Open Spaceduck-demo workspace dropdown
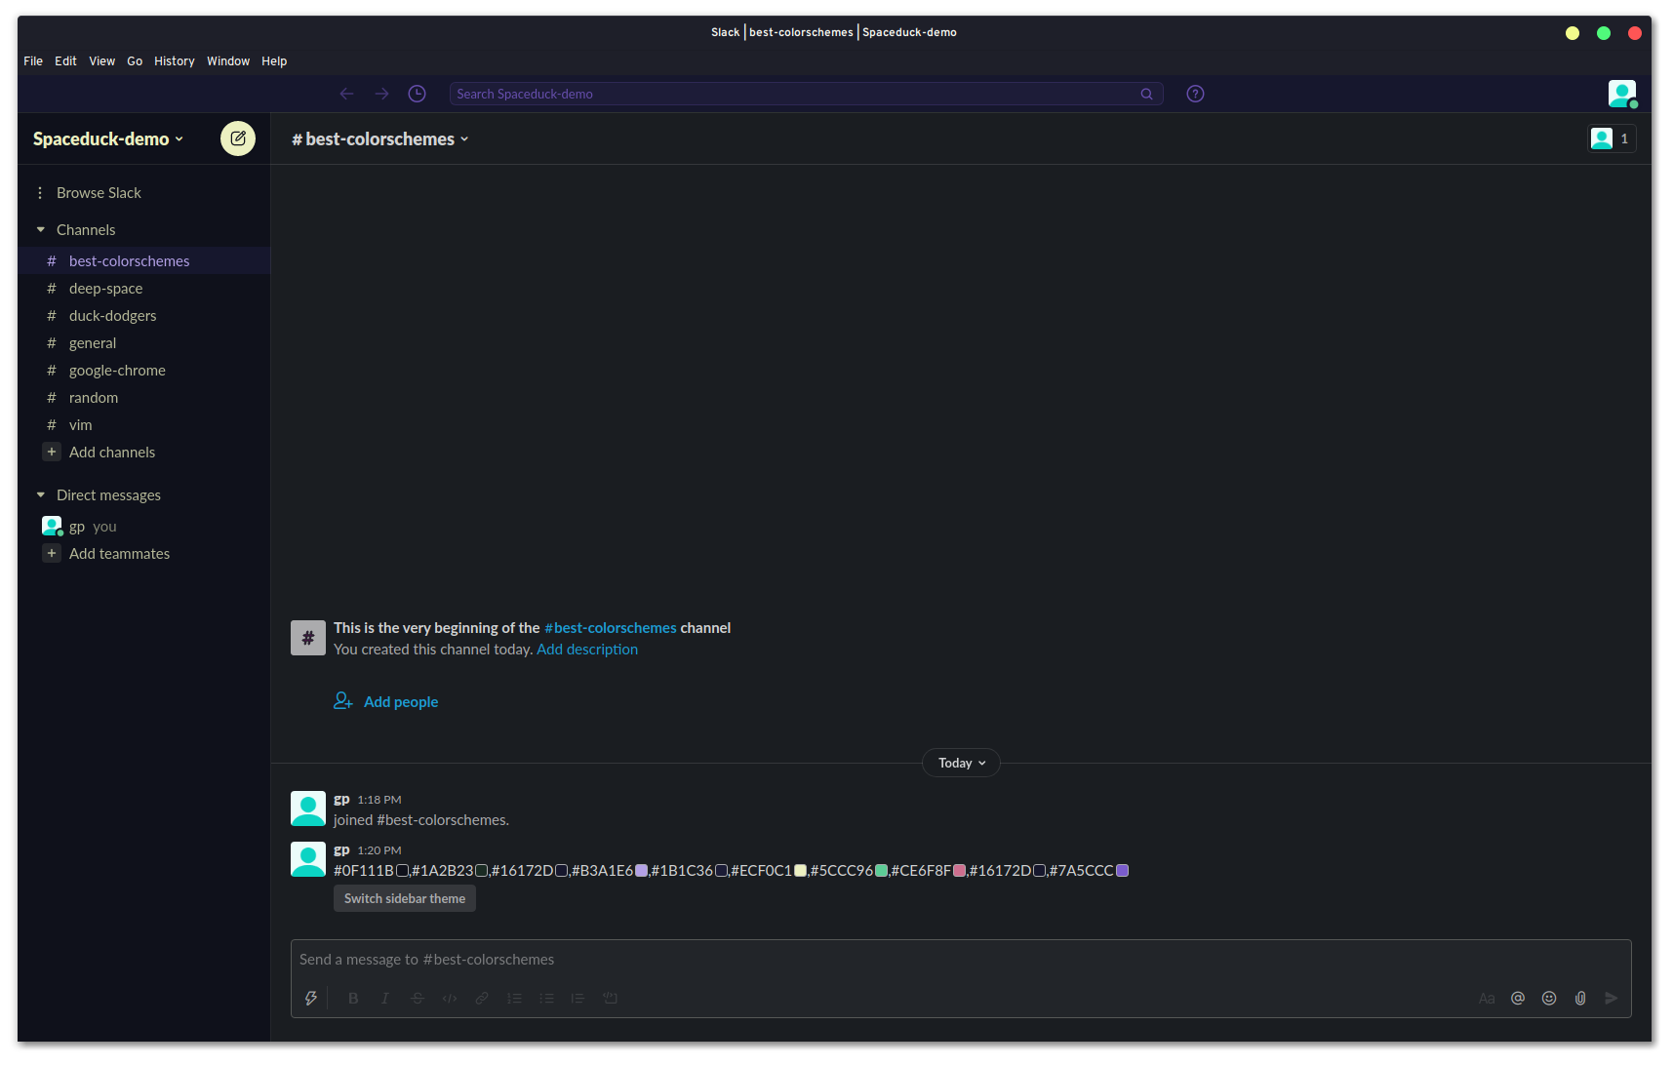This screenshot has height=1065, width=1673. tap(108, 138)
